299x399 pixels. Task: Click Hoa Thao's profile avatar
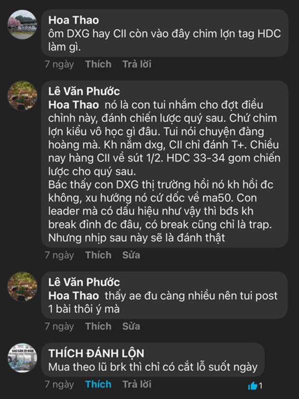tap(22, 24)
